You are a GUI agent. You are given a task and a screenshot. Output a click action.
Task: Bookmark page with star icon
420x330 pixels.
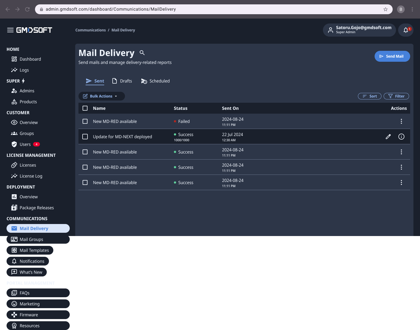(386, 9)
